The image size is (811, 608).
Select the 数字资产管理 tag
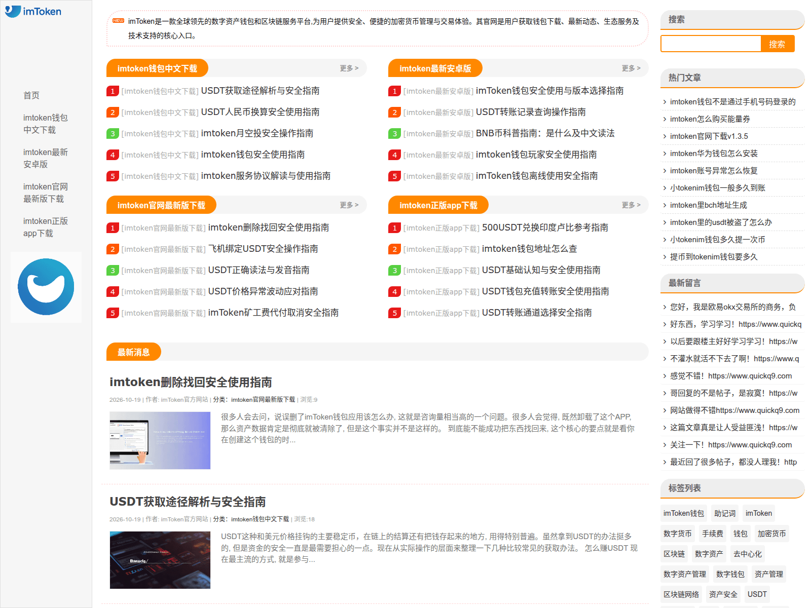tap(685, 574)
